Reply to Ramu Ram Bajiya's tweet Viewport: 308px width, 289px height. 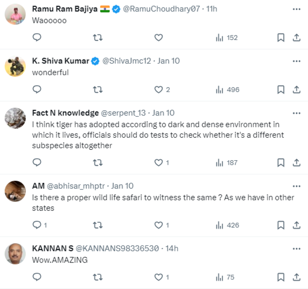(x=36, y=38)
